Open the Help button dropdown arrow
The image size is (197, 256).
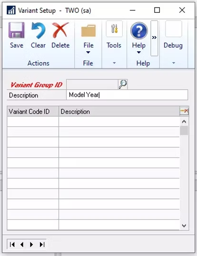pos(139,52)
